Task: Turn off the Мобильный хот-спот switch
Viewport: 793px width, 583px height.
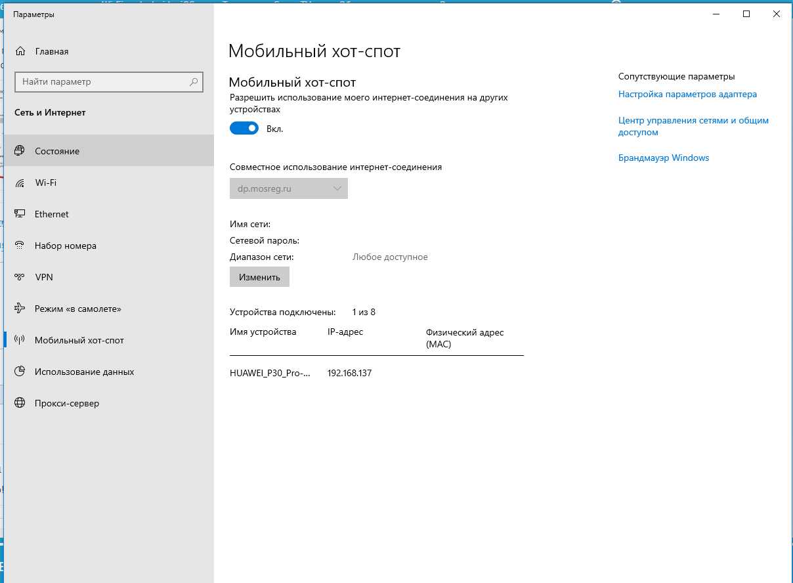Action: pos(244,129)
